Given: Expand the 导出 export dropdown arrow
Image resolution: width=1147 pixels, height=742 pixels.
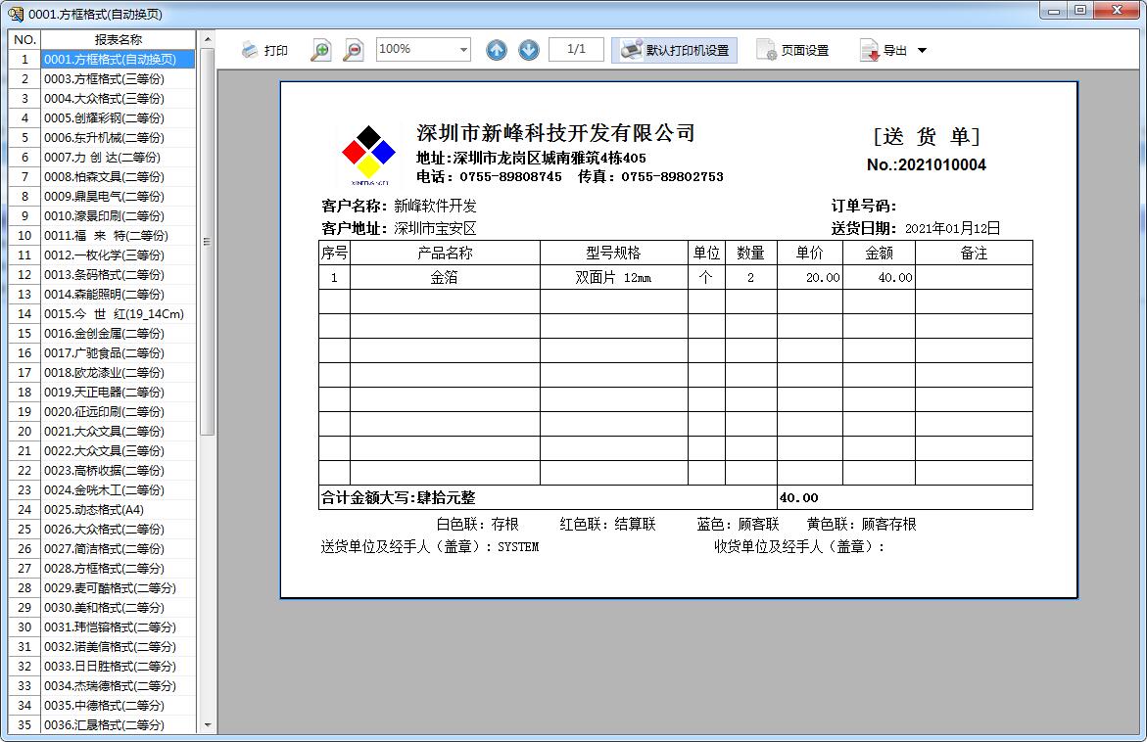Looking at the screenshot, I should (922, 51).
